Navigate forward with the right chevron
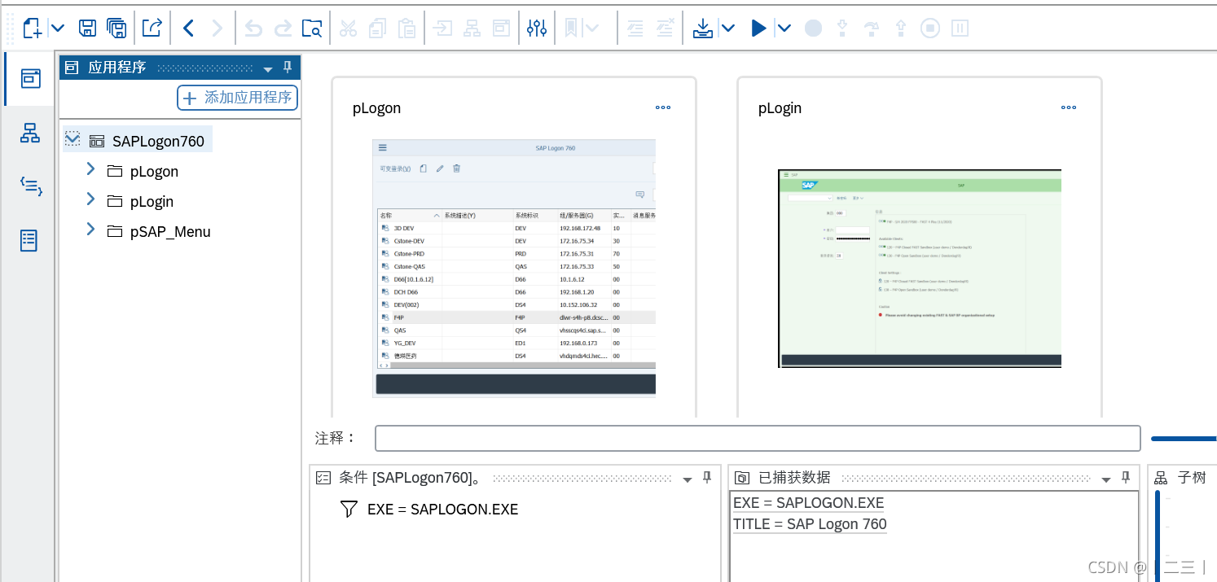Image resolution: width=1217 pixels, height=582 pixels. (217, 28)
